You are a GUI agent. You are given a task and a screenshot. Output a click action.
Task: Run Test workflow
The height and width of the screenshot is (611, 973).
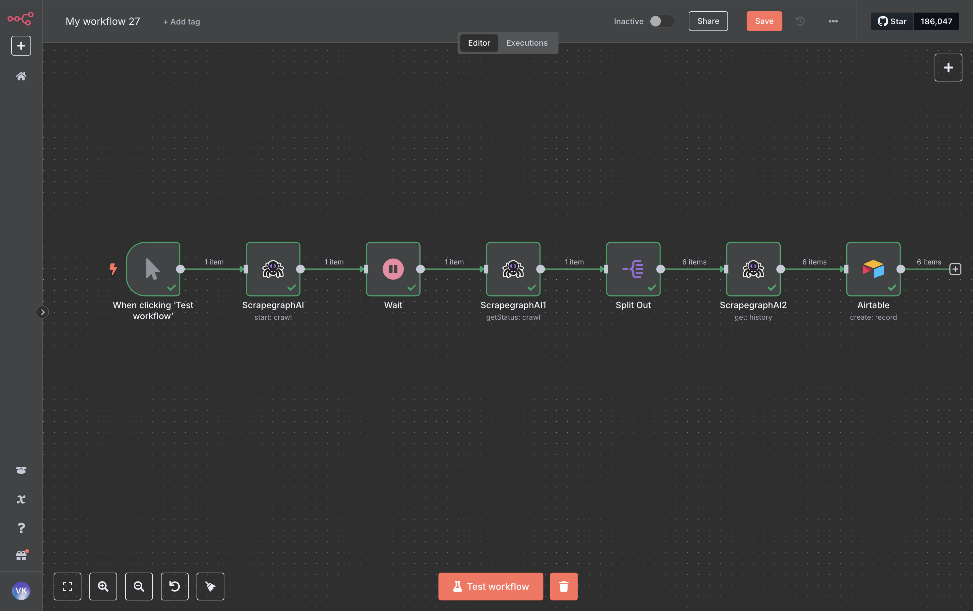pyautogui.click(x=490, y=587)
